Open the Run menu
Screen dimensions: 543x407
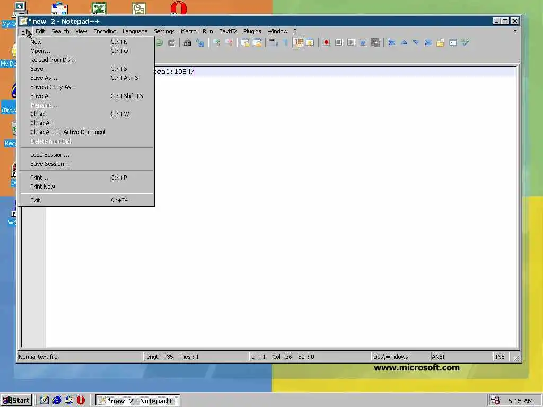click(208, 31)
